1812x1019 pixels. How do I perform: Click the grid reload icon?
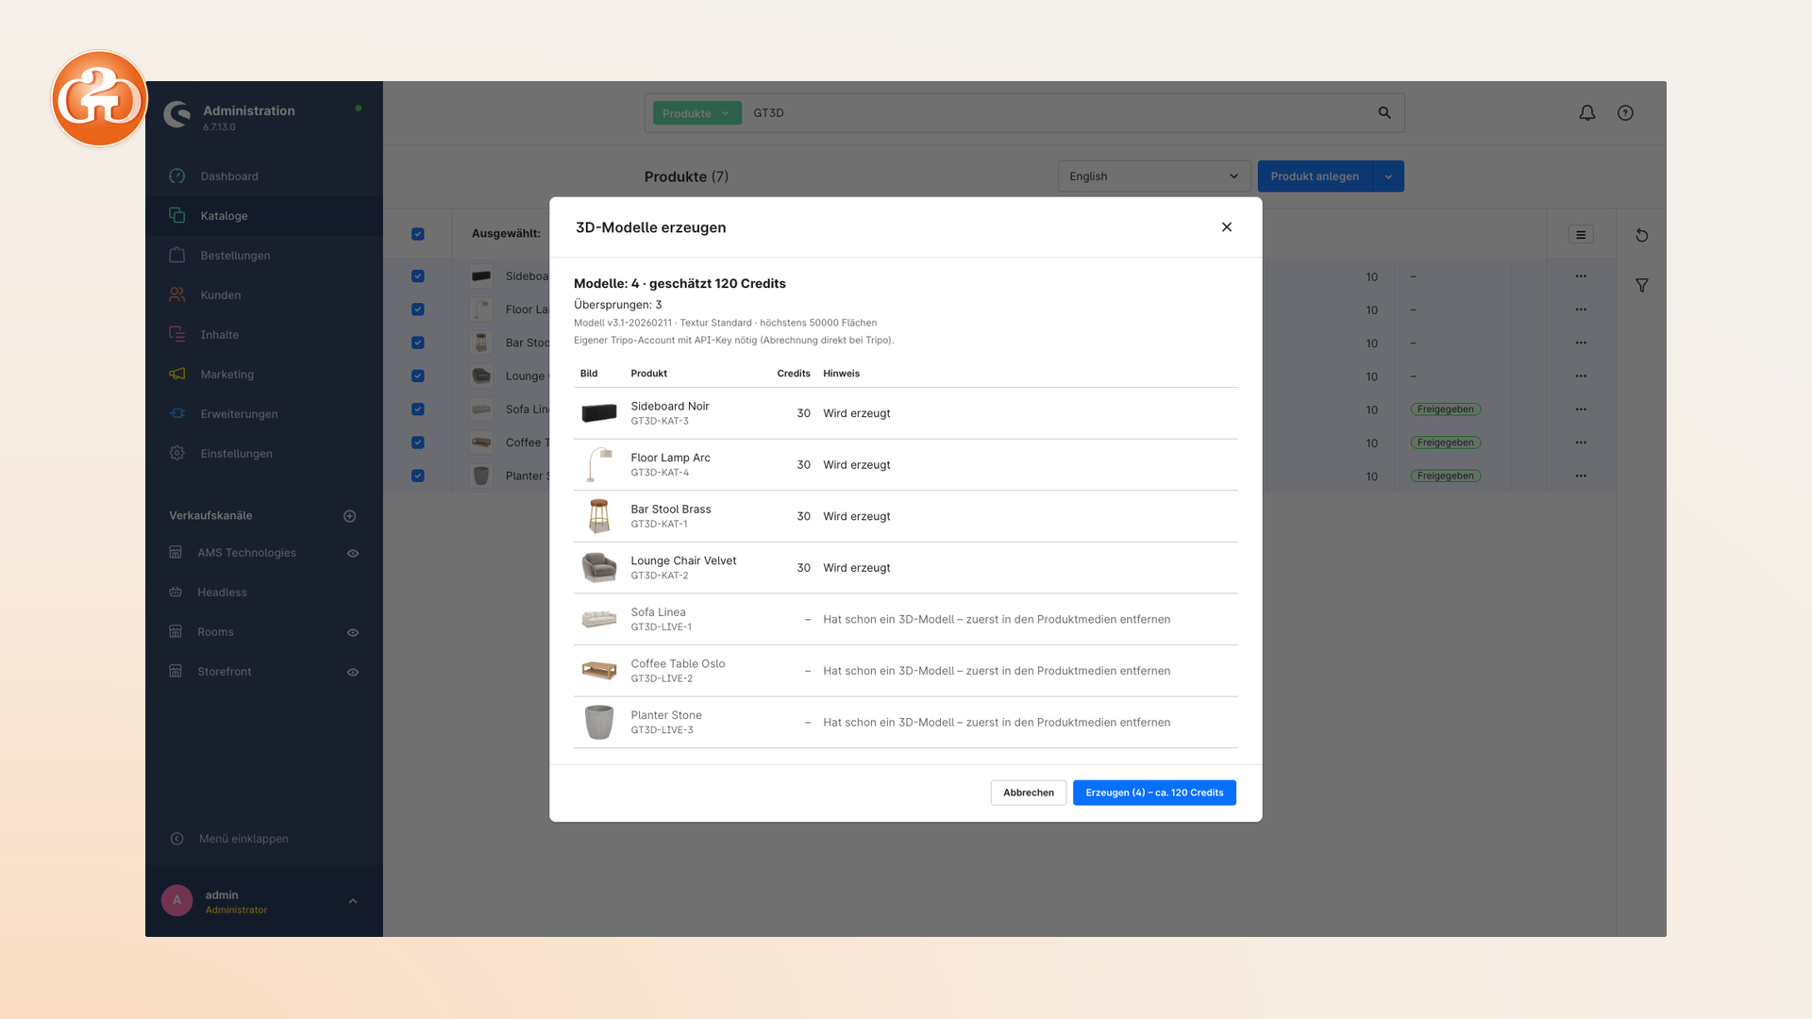(1642, 235)
